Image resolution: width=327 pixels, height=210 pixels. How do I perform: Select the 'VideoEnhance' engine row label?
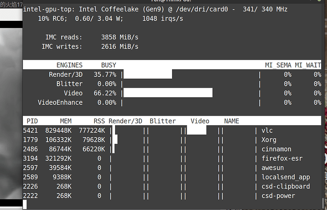point(60,102)
